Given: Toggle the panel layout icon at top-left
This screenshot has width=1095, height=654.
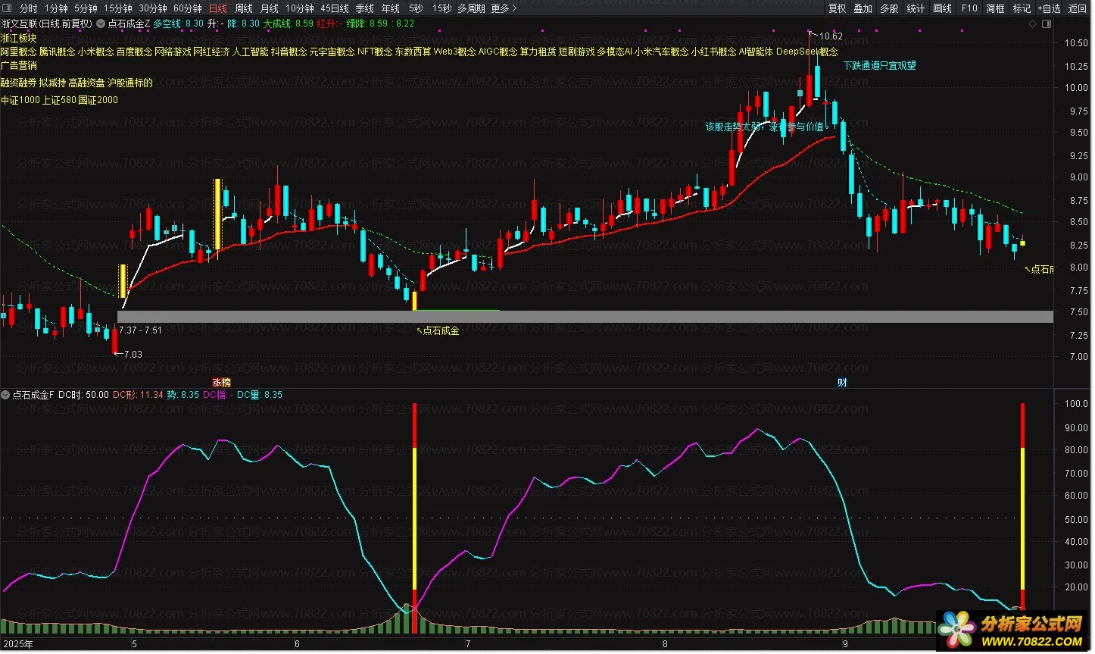Looking at the screenshot, I should click(7, 8).
